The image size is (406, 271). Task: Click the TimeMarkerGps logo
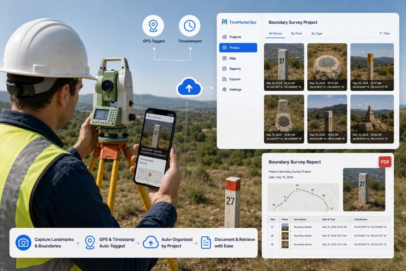coord(239,22)
